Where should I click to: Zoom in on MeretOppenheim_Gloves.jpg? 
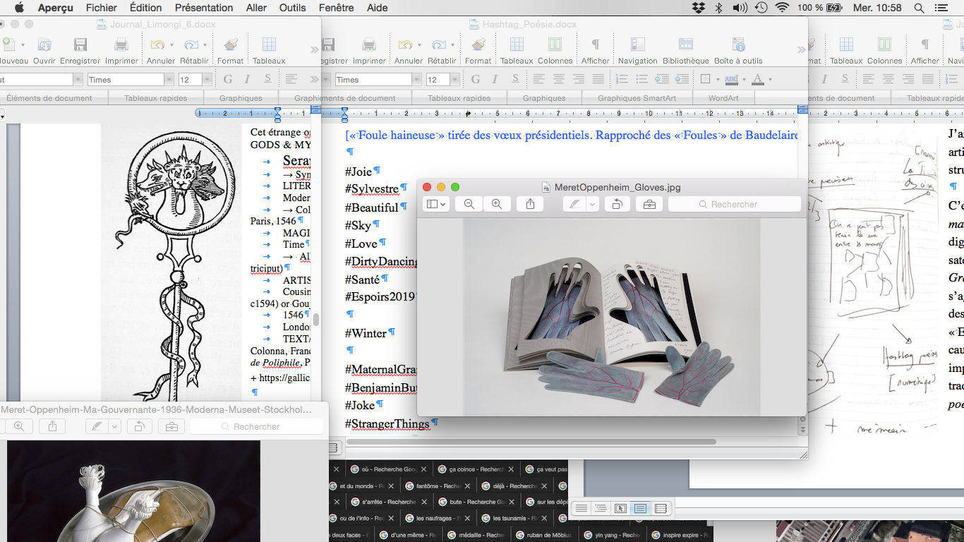(x=497, y=204)
